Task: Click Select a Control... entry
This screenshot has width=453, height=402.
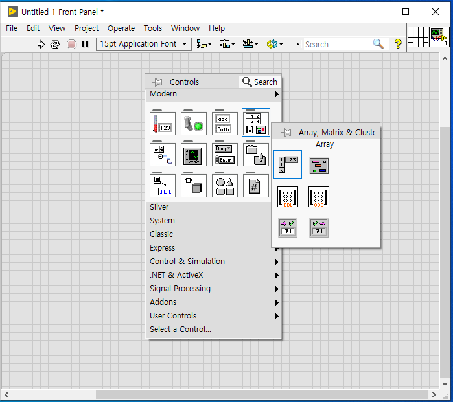Action: click(x=213, y=329)
